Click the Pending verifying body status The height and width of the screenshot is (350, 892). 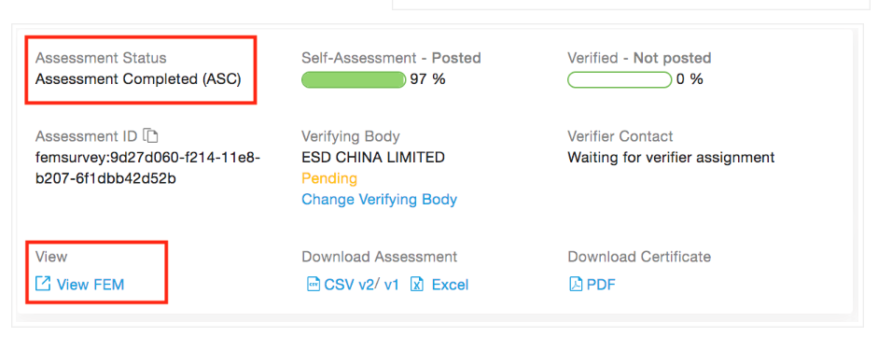point(329,178)
